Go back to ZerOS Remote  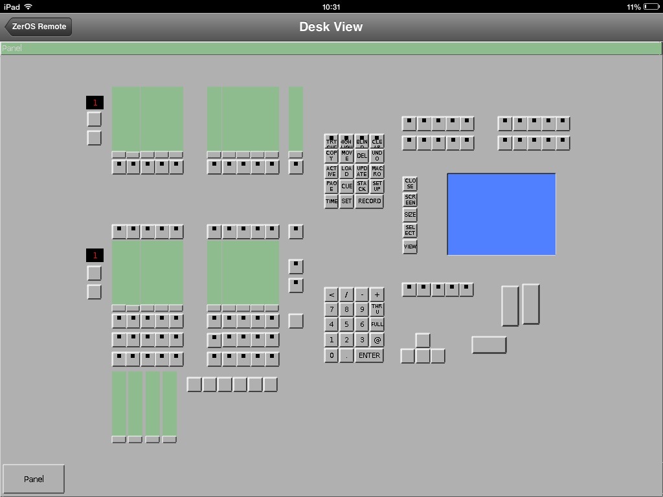point(38,27)
